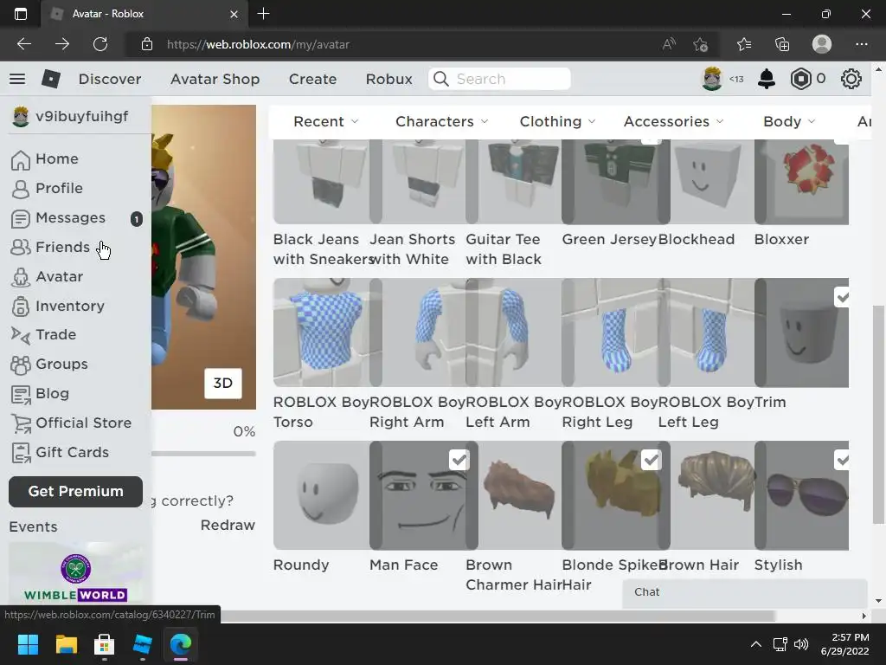Click the Avatar icon in sidebar

[x=21, y=277]
